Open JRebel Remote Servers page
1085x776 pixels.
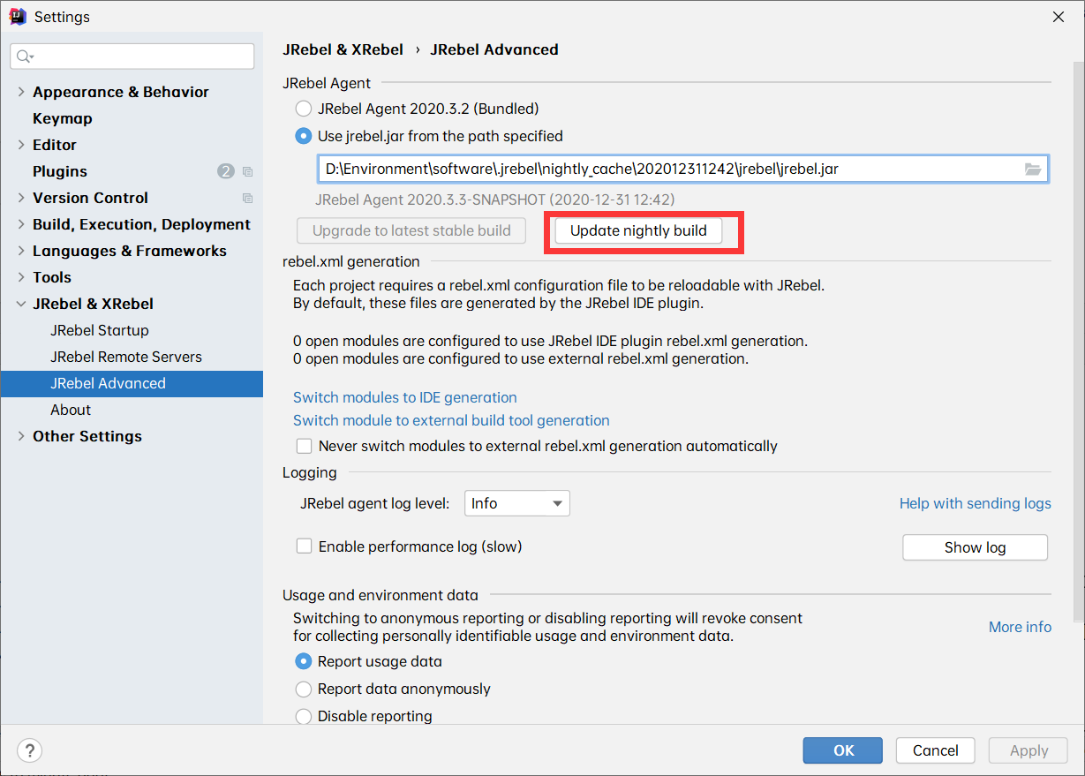click(x=126, y=357)
